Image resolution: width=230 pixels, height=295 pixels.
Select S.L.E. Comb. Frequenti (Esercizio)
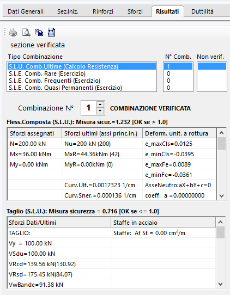[x=82, y=81]
